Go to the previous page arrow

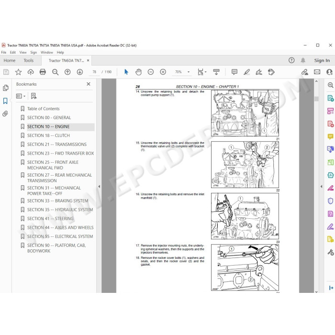pos(67,72)
